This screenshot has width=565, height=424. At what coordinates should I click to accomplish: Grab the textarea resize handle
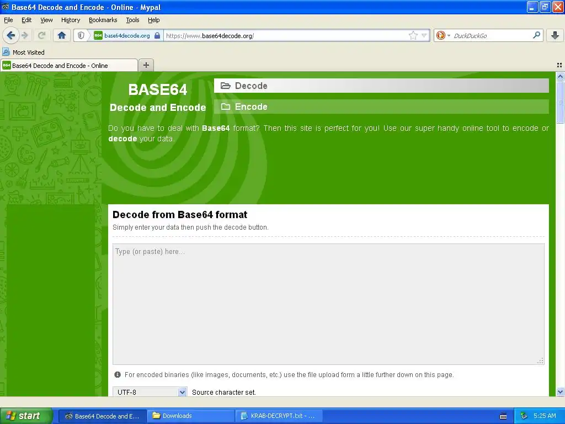(540, 361)
